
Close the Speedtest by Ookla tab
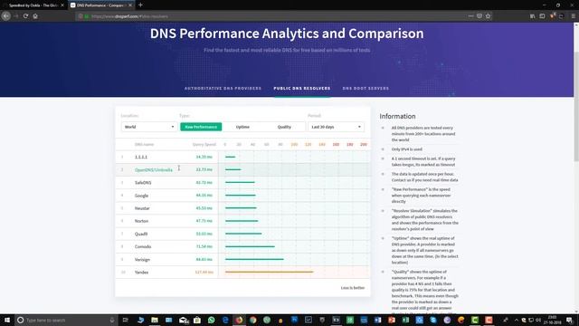tap(62, 5)
